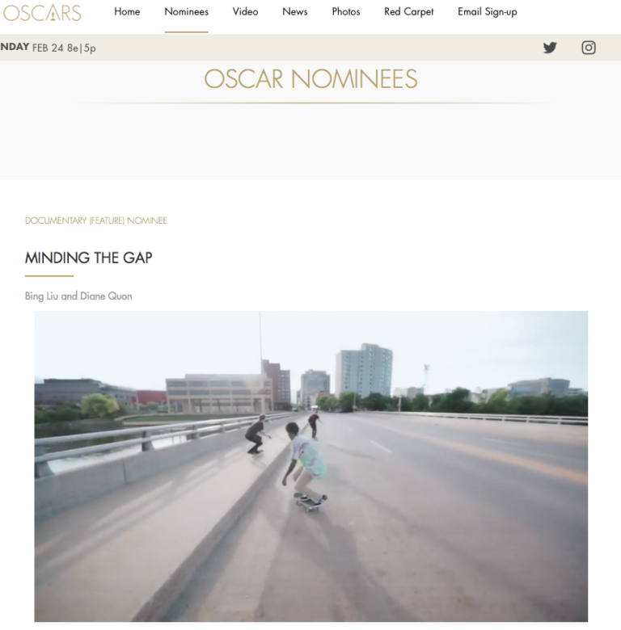
Task: Open the Red Carpet menu item
Action: coord(408,11)
